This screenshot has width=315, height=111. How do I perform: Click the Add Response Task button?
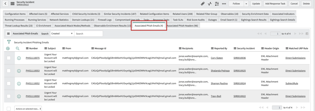(275, 4)
